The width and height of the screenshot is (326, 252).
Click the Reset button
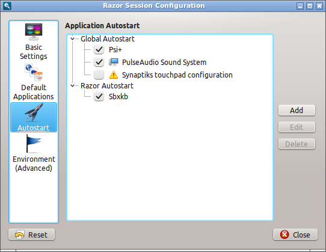click(x=32, y=235)
